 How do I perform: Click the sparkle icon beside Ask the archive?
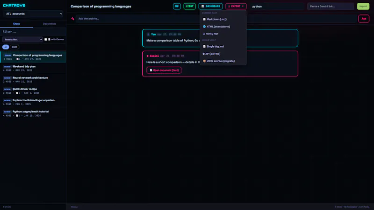73,19
